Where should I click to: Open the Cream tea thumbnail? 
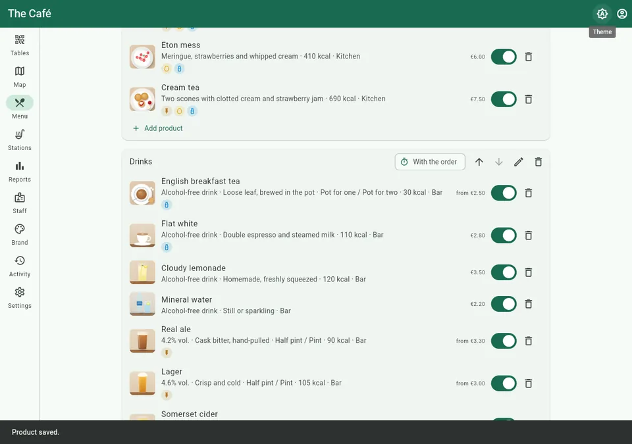[142, 99]
